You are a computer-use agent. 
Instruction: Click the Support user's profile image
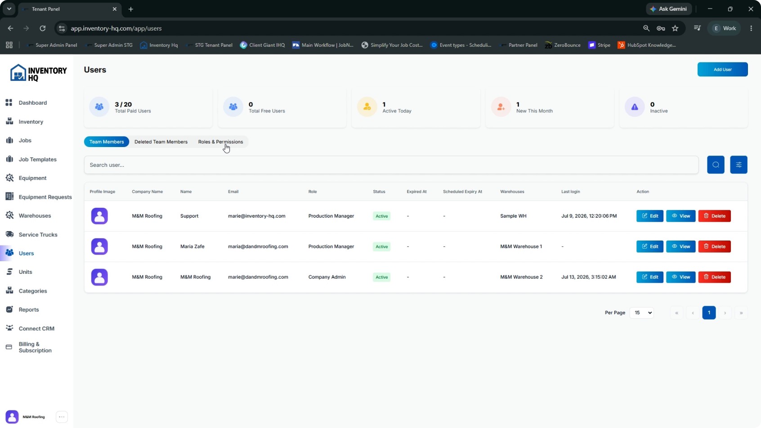(x=99, y=216)
